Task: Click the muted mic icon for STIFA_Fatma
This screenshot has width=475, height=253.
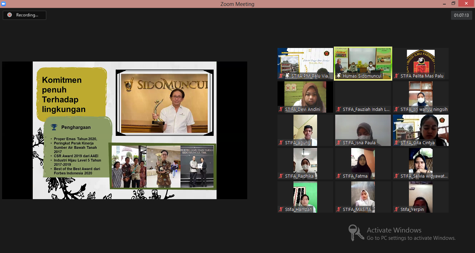Action: point(339,176)
